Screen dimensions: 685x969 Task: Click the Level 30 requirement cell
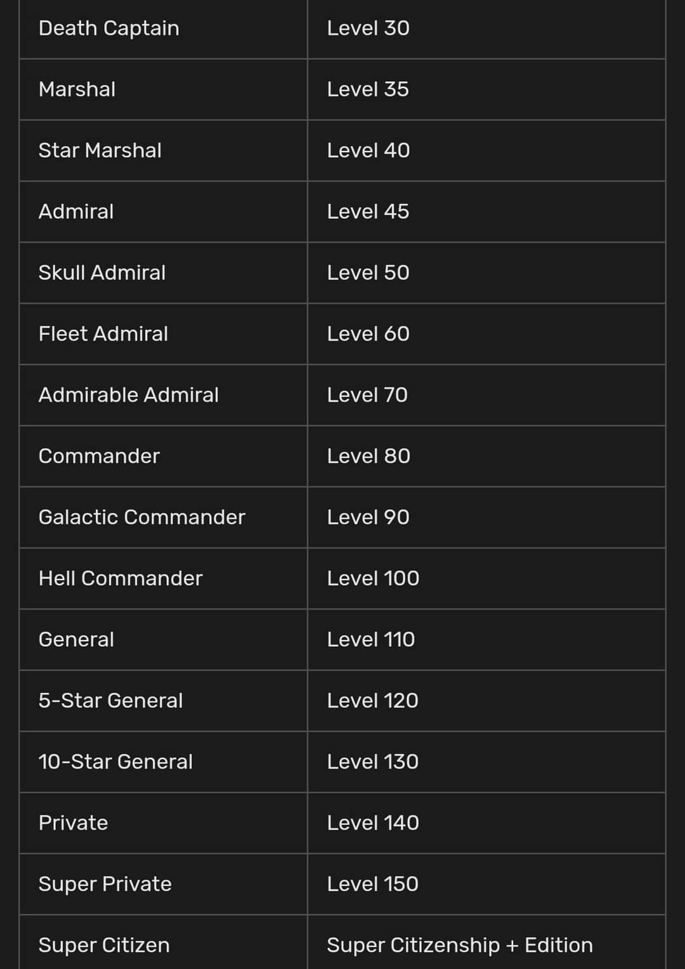tap(368, 29)
